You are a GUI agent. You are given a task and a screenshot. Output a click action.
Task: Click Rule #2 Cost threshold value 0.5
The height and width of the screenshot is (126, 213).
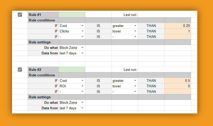click(178, 81)
